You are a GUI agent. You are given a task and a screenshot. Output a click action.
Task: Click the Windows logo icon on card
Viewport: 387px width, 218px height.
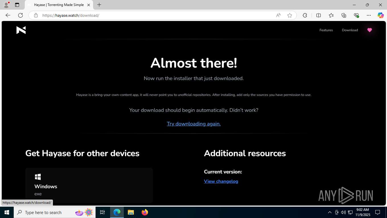(x=38, y=177)
